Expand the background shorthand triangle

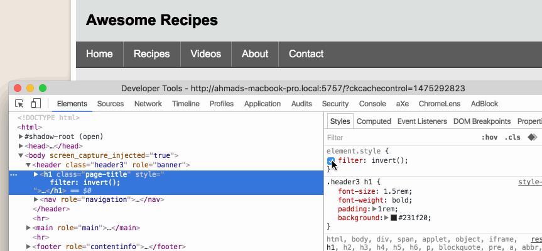click(x=386, y=218)
